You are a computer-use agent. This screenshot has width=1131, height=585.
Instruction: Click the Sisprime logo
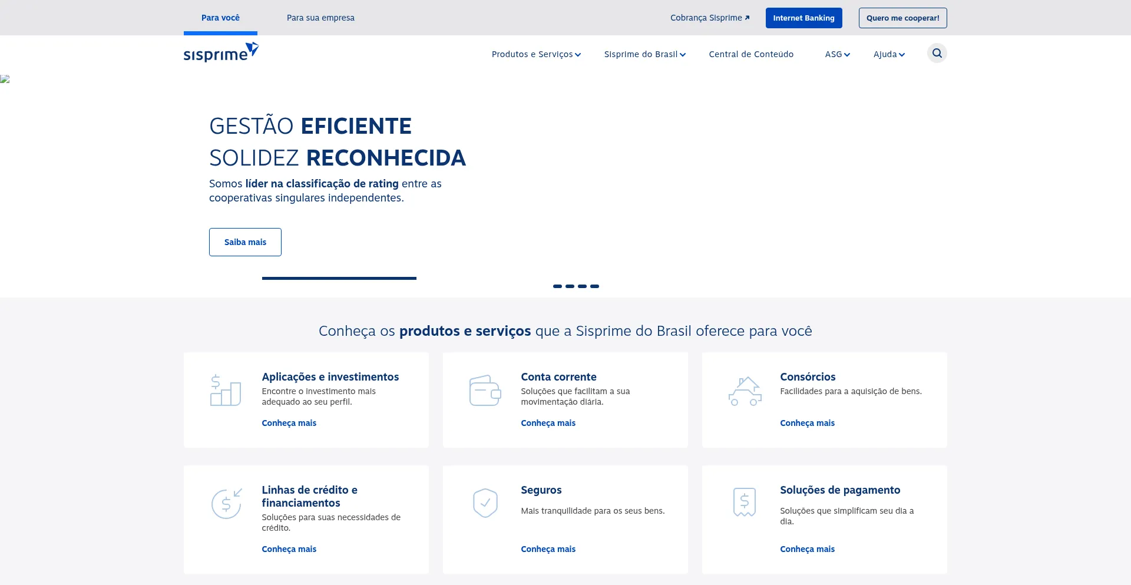(221, 52)
